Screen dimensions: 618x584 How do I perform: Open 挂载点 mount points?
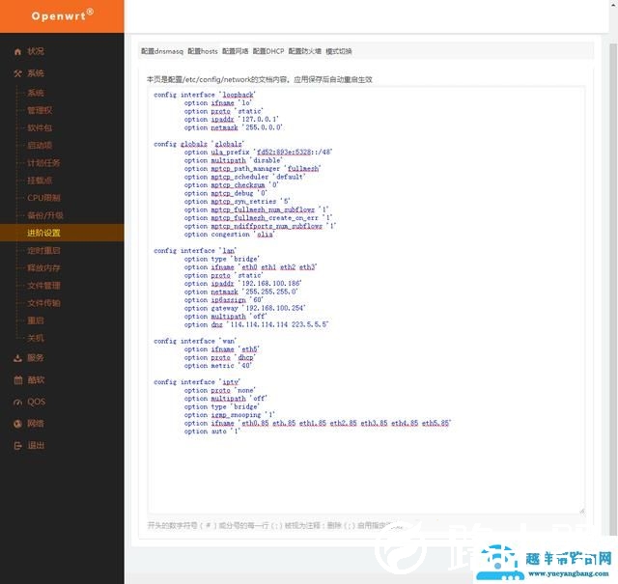[x=40, y=181]
